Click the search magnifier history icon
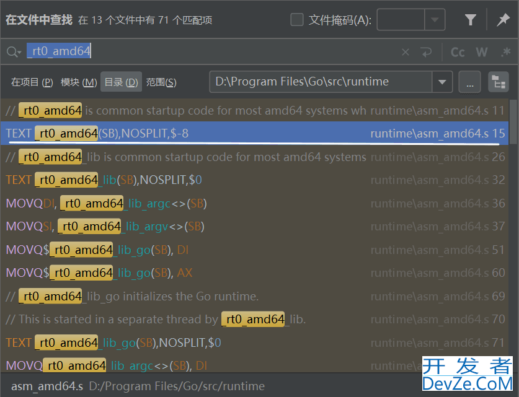 coord(14,52)
